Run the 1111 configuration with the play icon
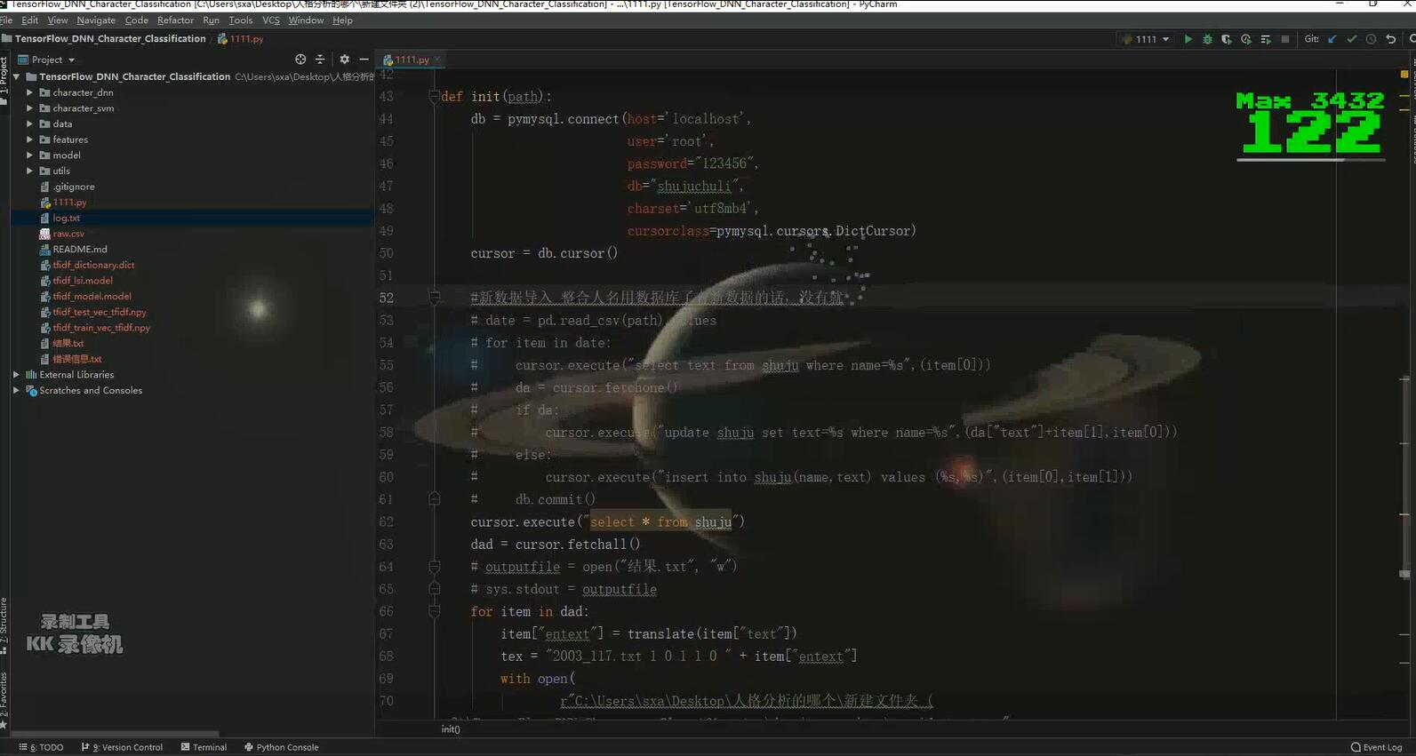Viewport: 1416px width, 756px height. pos(1188,39)
